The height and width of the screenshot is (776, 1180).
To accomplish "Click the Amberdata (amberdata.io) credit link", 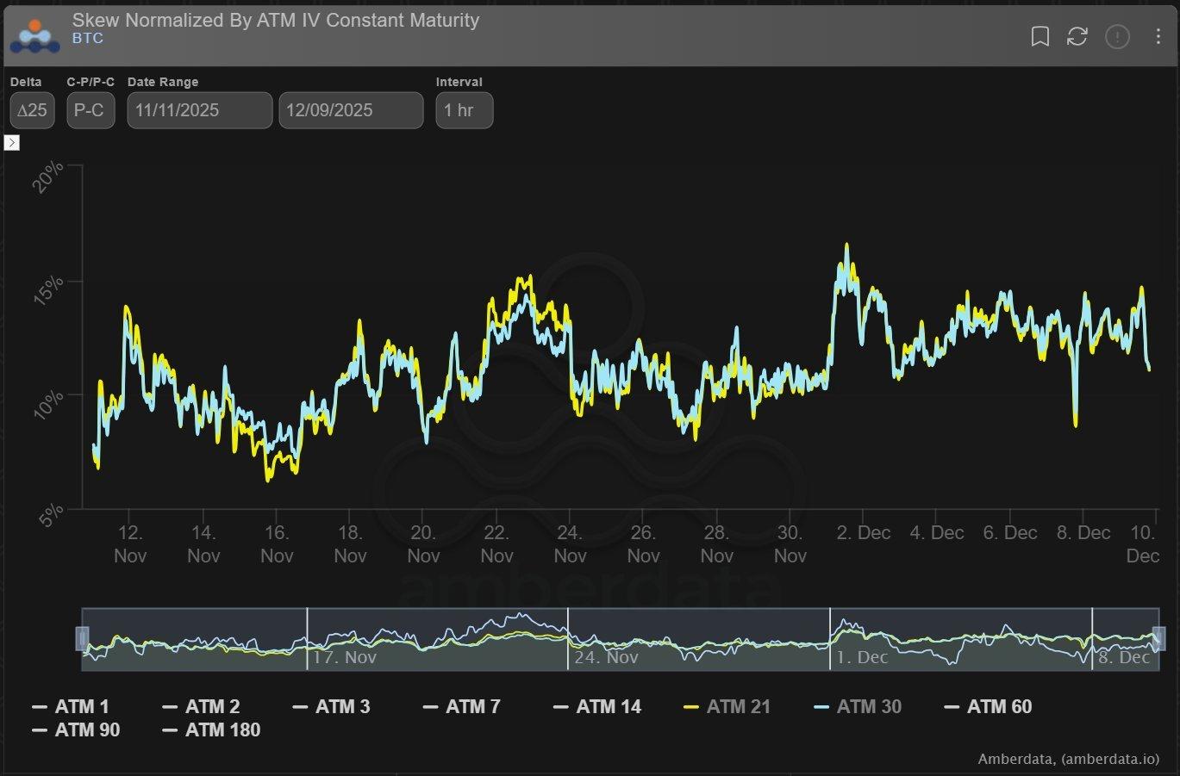I will click(x=1068, y=759).
